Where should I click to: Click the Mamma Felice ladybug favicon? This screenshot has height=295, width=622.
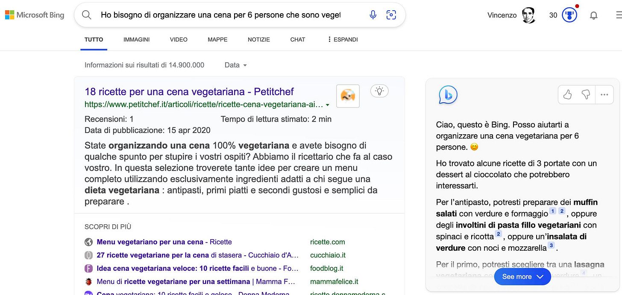[88, 282]
